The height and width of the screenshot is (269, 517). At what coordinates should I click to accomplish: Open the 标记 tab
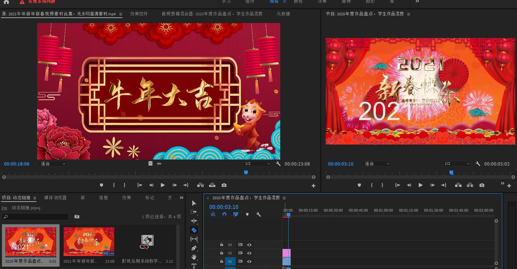click(149, 198)
